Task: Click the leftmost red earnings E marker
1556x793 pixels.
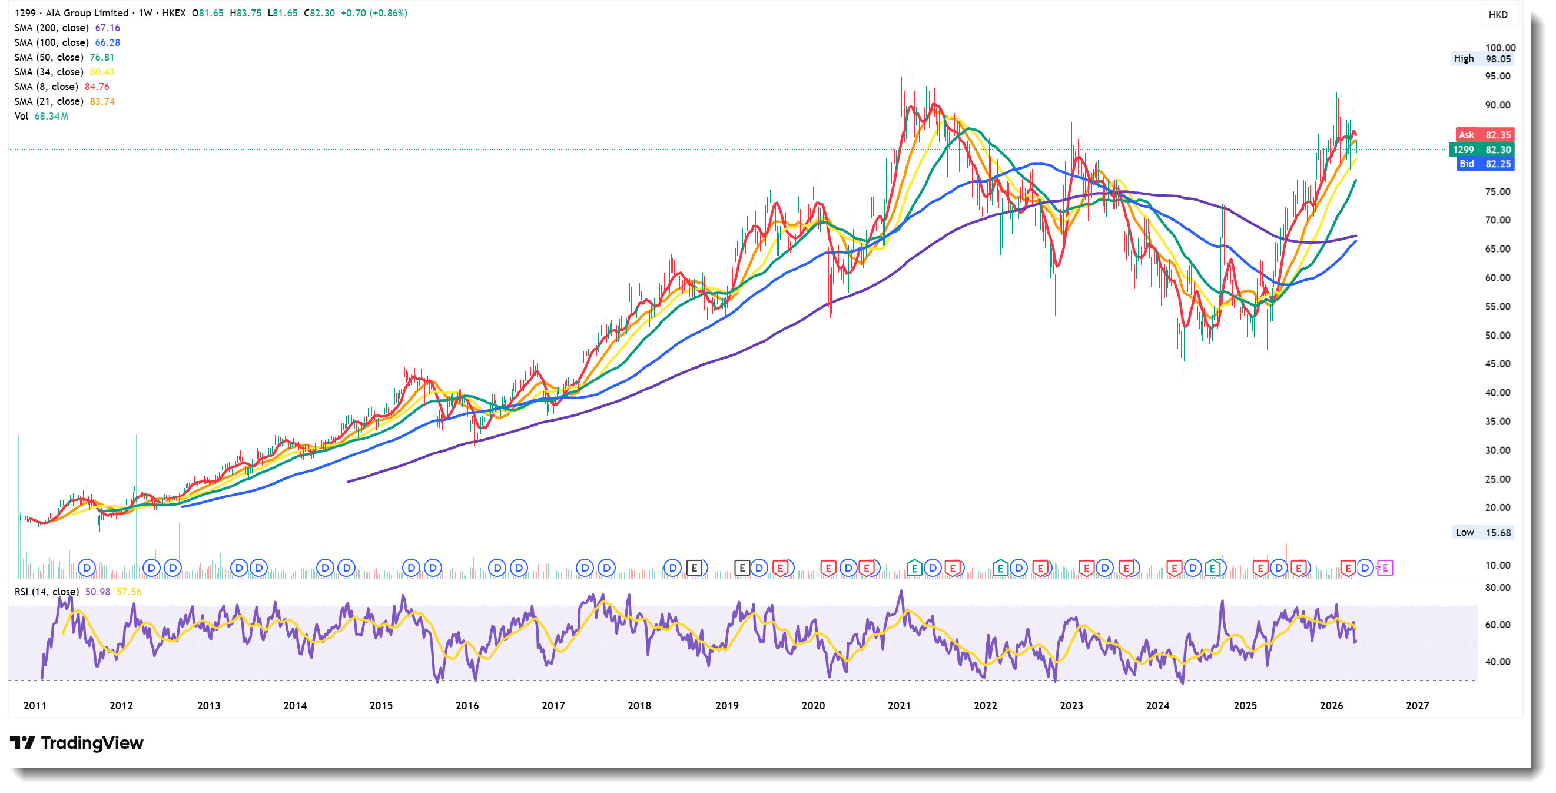Action: pos(781,568)
